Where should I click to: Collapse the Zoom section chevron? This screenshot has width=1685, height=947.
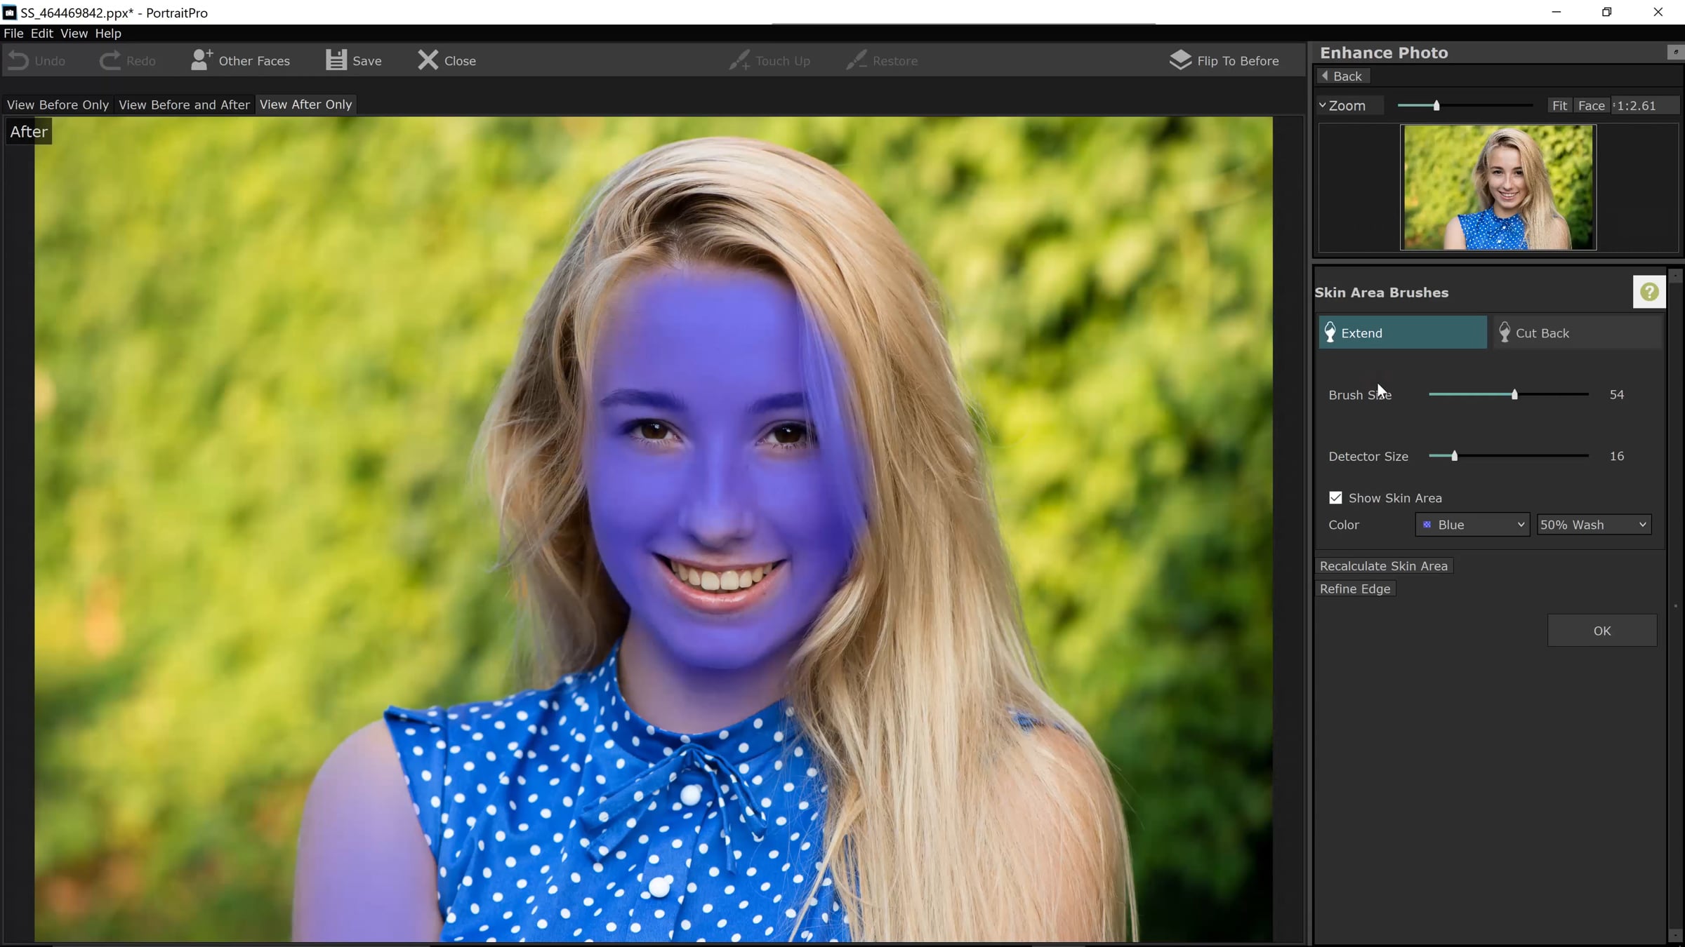(1323, 106)
